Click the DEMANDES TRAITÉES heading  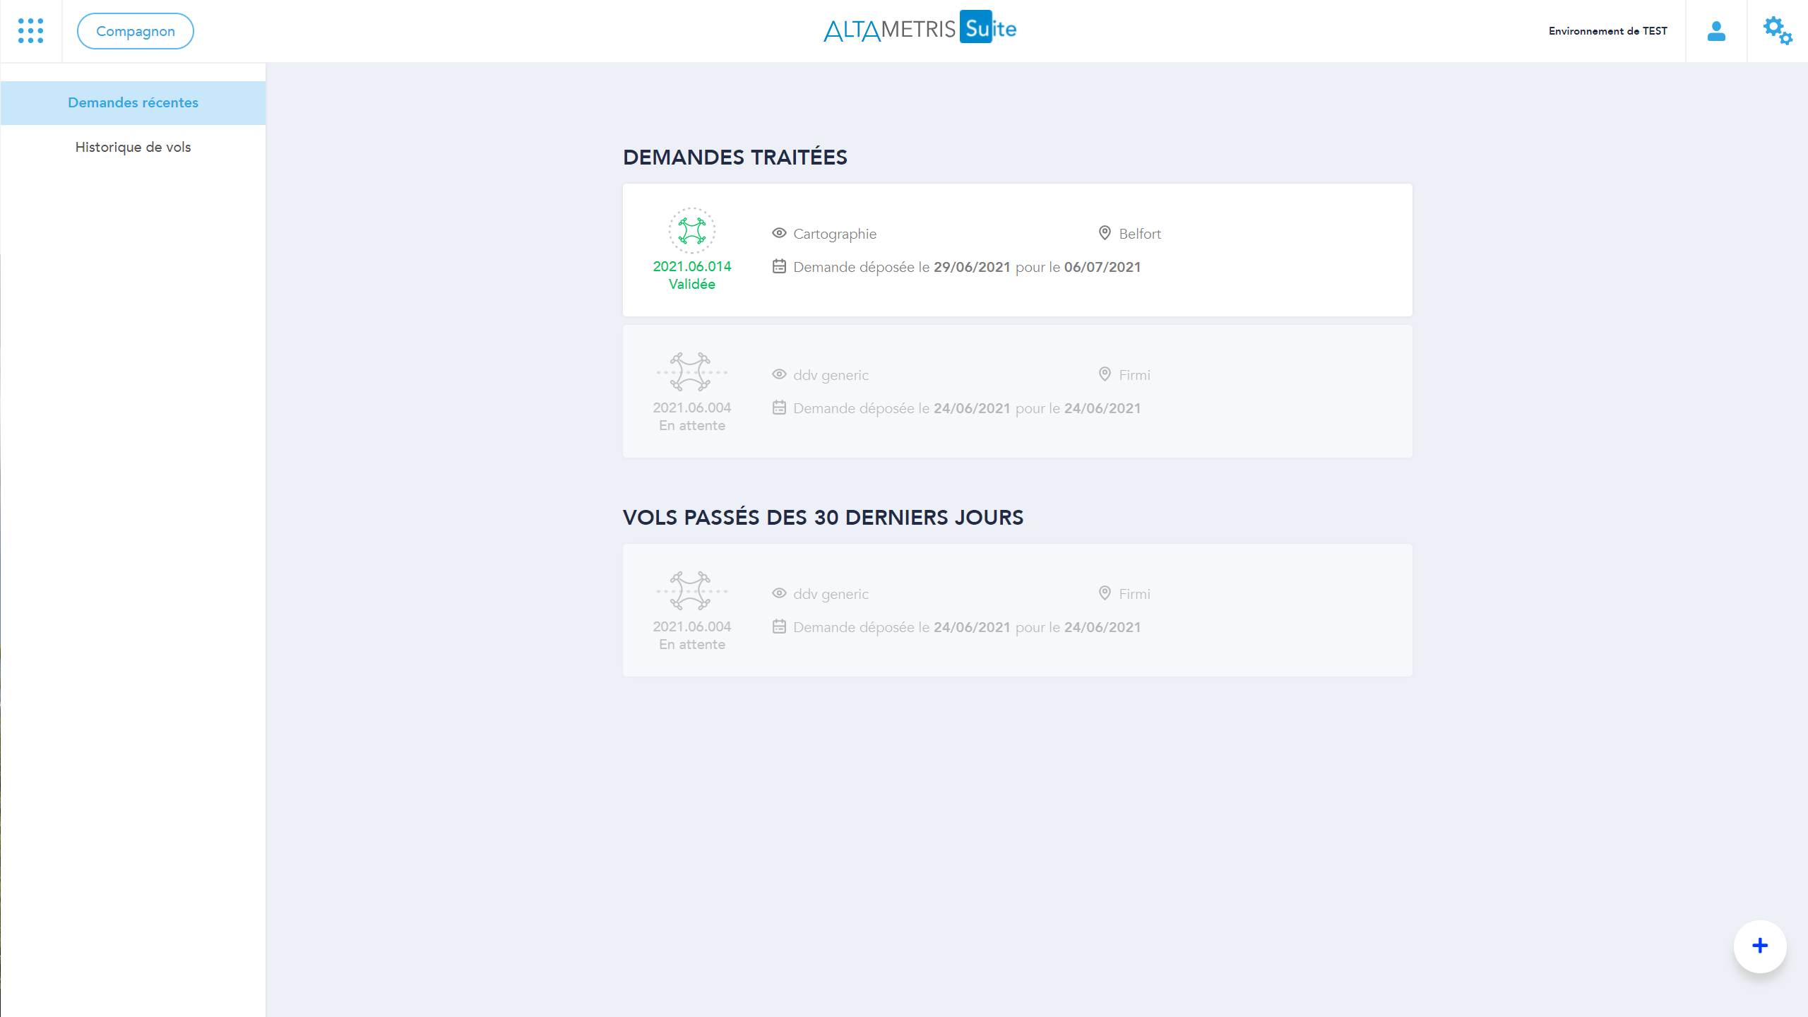click(x=734, y=157)
